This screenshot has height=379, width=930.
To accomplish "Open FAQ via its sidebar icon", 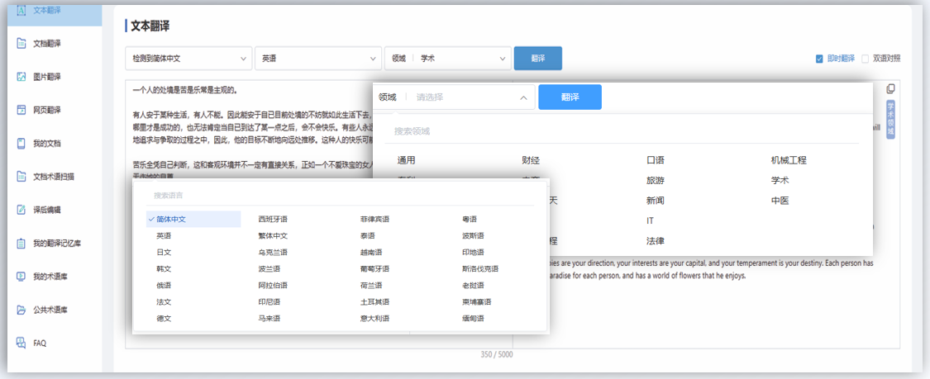I will tap(22, 343).
